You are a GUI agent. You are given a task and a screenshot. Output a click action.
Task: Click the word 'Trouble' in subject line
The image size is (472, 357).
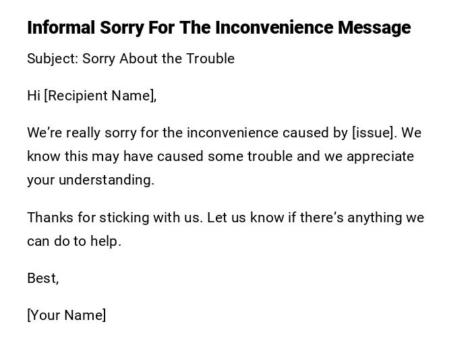[210, 59]
